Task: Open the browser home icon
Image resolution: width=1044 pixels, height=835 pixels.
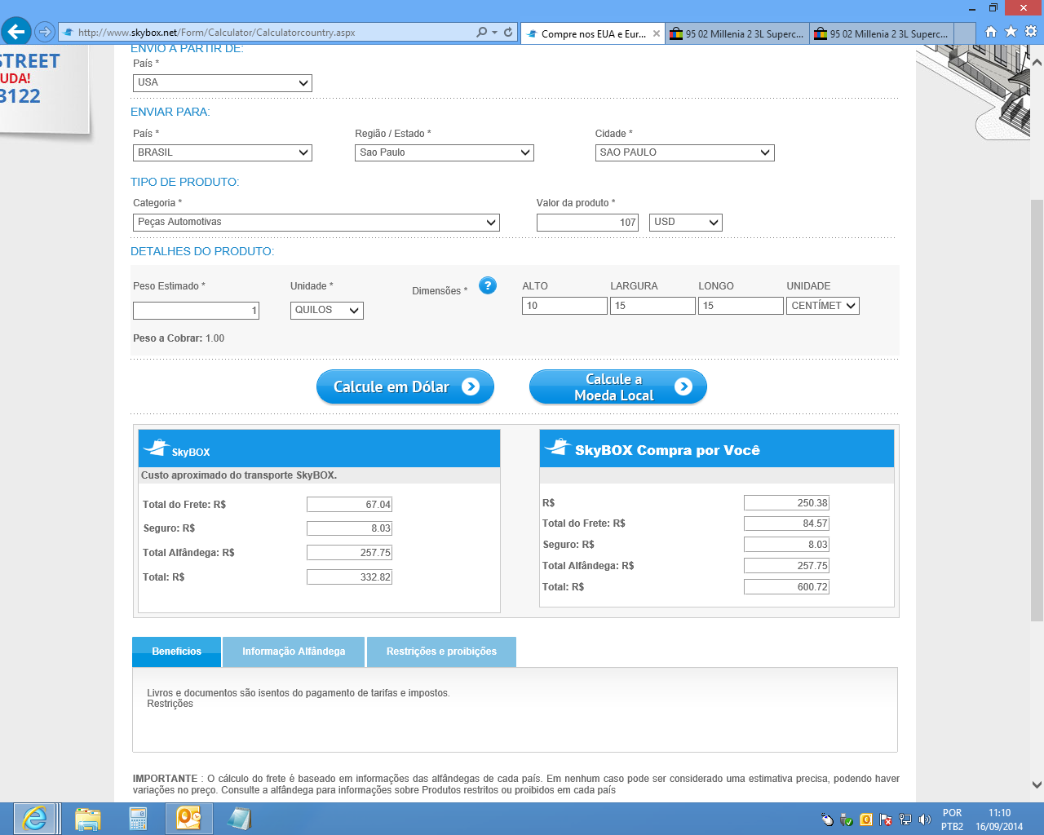Action: [990, 32]
